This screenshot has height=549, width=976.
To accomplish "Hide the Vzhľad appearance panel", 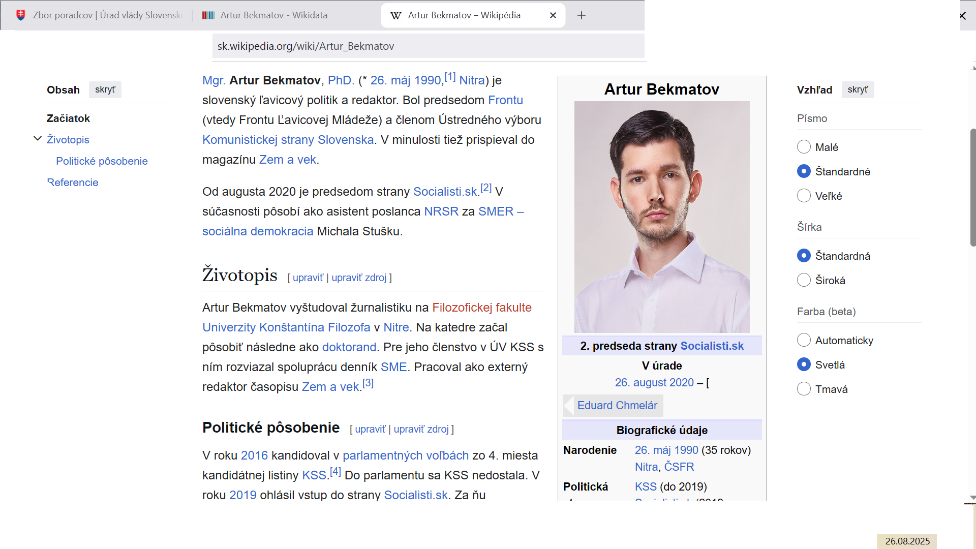I will [858, 89].
